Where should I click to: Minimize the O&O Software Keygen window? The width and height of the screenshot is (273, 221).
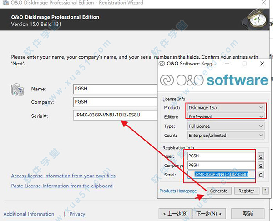tap(227, 64)
